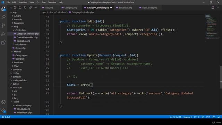This screenshot has height=125, width=222.
Task: Open the Extensions view
Action: (x=3, y=42)
